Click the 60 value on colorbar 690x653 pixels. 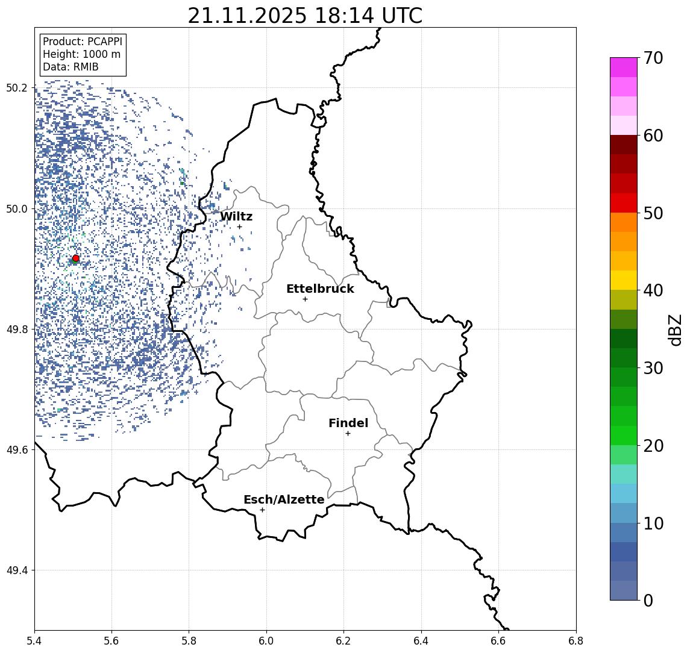[x=653, y=136]
